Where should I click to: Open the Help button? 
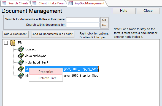tap(124, 11)
